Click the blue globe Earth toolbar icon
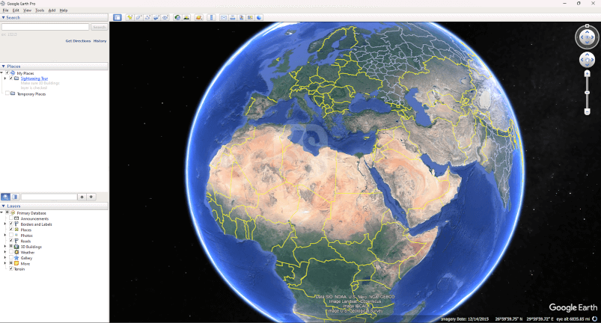The image size is (601, 323). [260, 18]
